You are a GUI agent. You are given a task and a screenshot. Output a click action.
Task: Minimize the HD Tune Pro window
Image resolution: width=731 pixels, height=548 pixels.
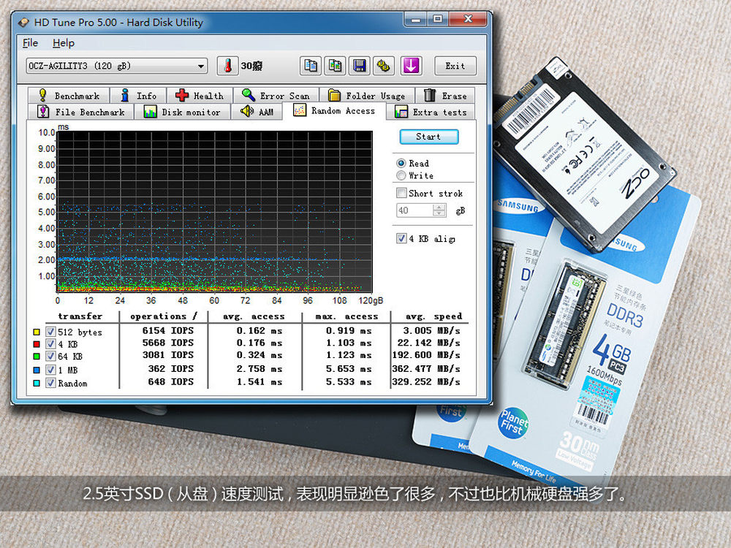click(x=416, y=19)
